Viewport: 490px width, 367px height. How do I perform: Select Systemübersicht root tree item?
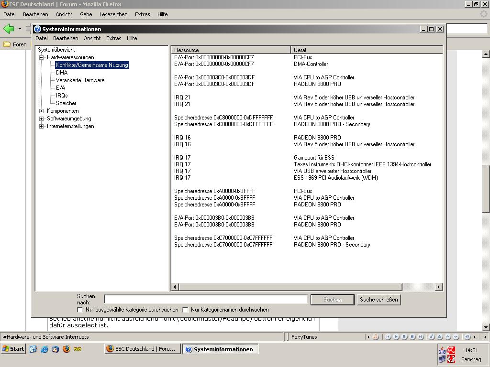[56, 50]
